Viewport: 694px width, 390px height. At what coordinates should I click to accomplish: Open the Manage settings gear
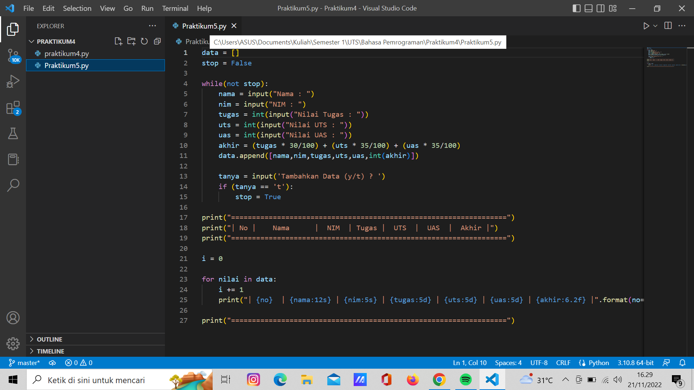pyautogui.click(x=13, y=344)
